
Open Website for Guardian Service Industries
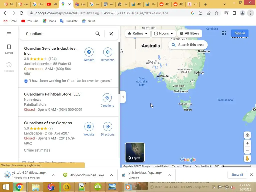click(89, 54)
